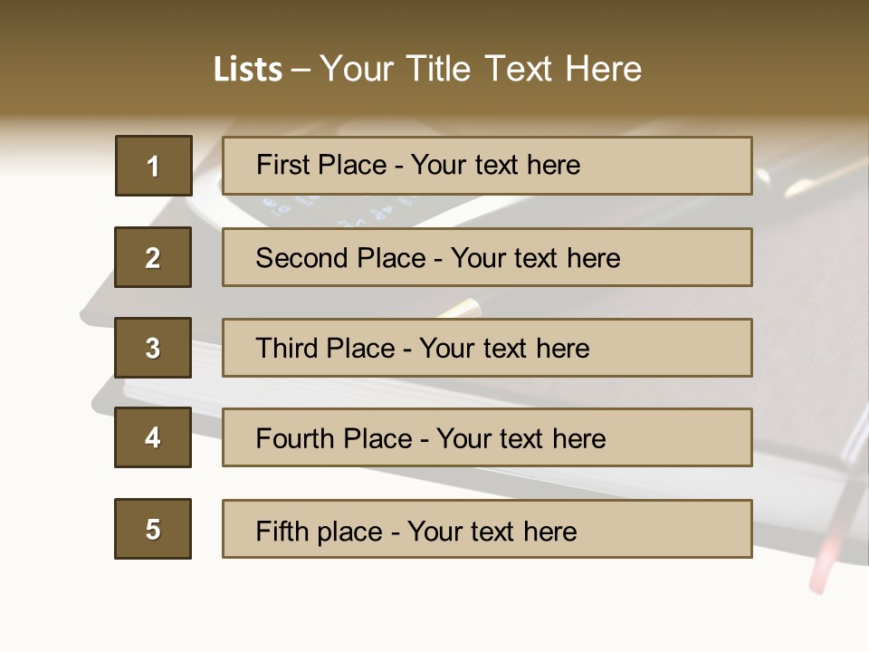Select the Third Place text bar
The image size is (869, 652).
(487, 348)
